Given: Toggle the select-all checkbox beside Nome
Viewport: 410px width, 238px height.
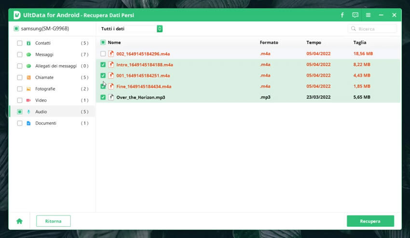Looking at the screenshot, I should 103,42.
